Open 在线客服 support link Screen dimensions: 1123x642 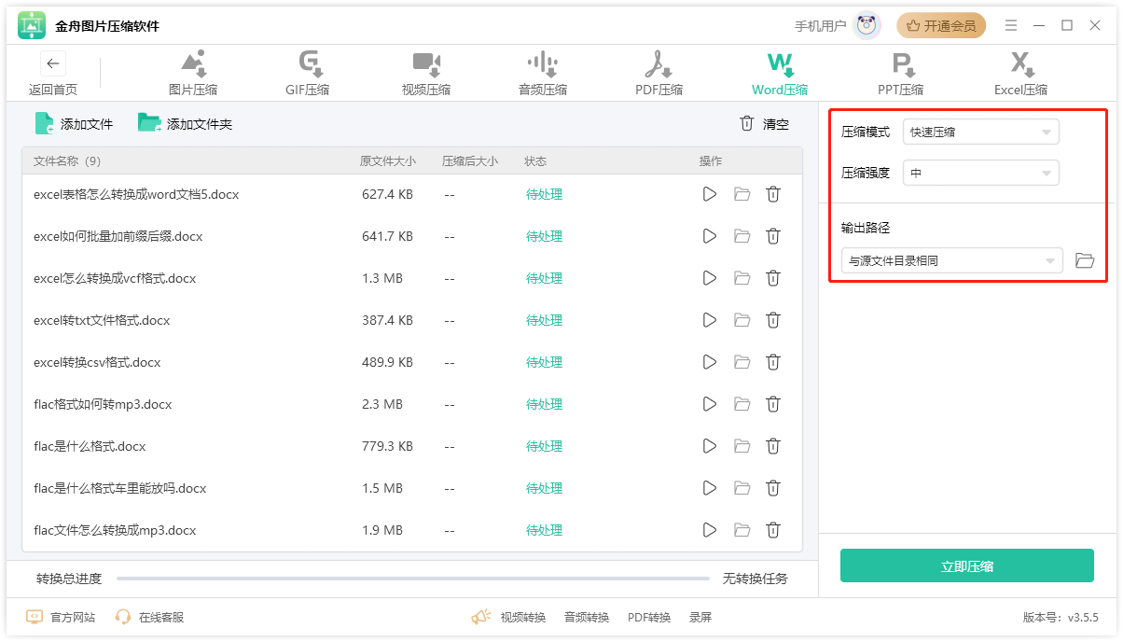pos(149,617)
